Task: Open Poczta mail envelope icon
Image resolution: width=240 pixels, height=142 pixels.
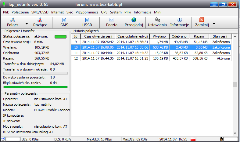Action: coord(111,20)
